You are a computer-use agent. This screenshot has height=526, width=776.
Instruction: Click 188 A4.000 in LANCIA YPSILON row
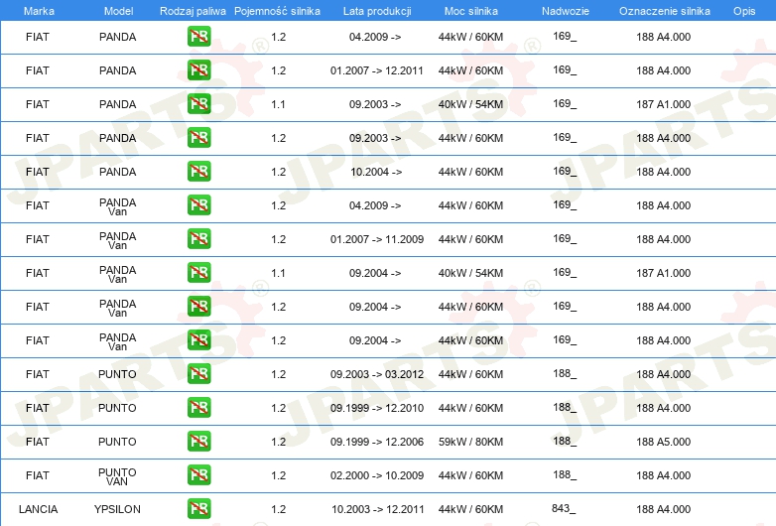click(663, 509)
